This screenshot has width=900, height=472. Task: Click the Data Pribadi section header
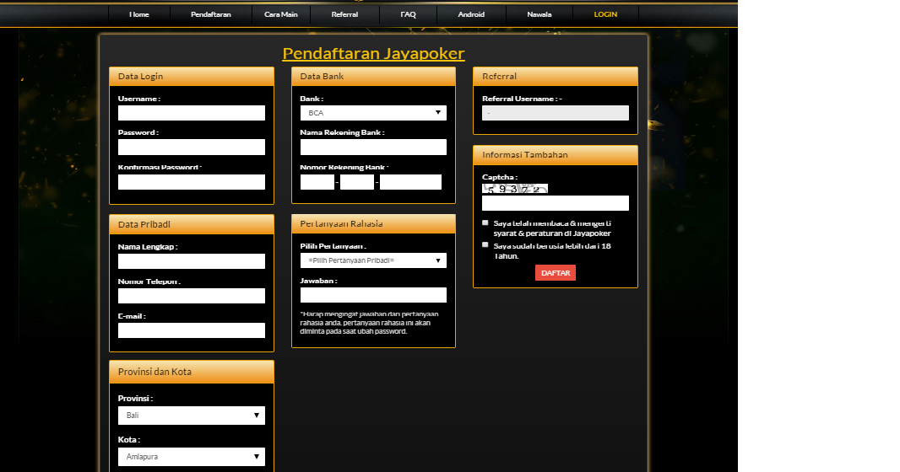pos(192,224)
